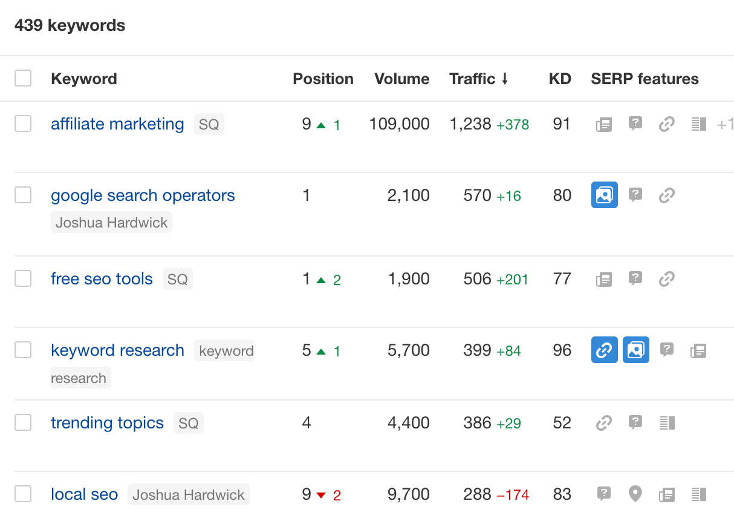Open the google search operators keyword link
Screen dimensions: 734x524
143,195
